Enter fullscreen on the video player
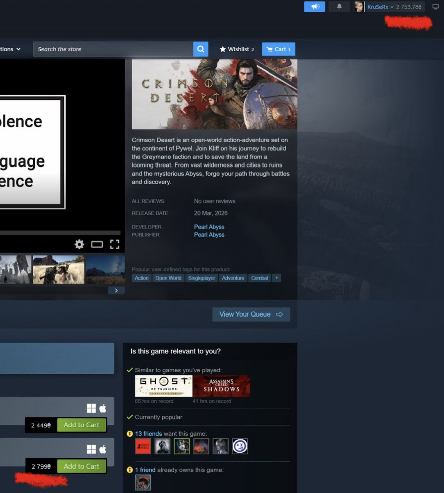This screenshot has height=493, width=444. click(x=114, y=244)
